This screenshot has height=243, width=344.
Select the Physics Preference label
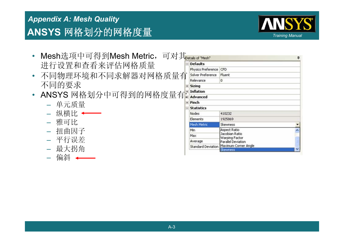pyautogui.click(x=204, y=69)
